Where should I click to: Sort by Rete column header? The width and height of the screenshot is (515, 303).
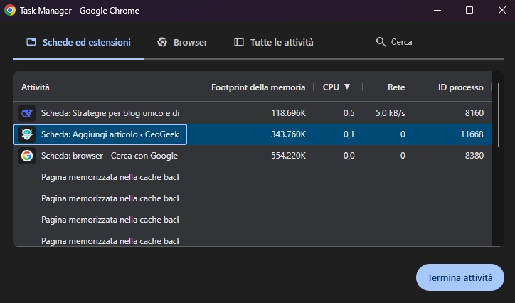(x=396, y=87)
